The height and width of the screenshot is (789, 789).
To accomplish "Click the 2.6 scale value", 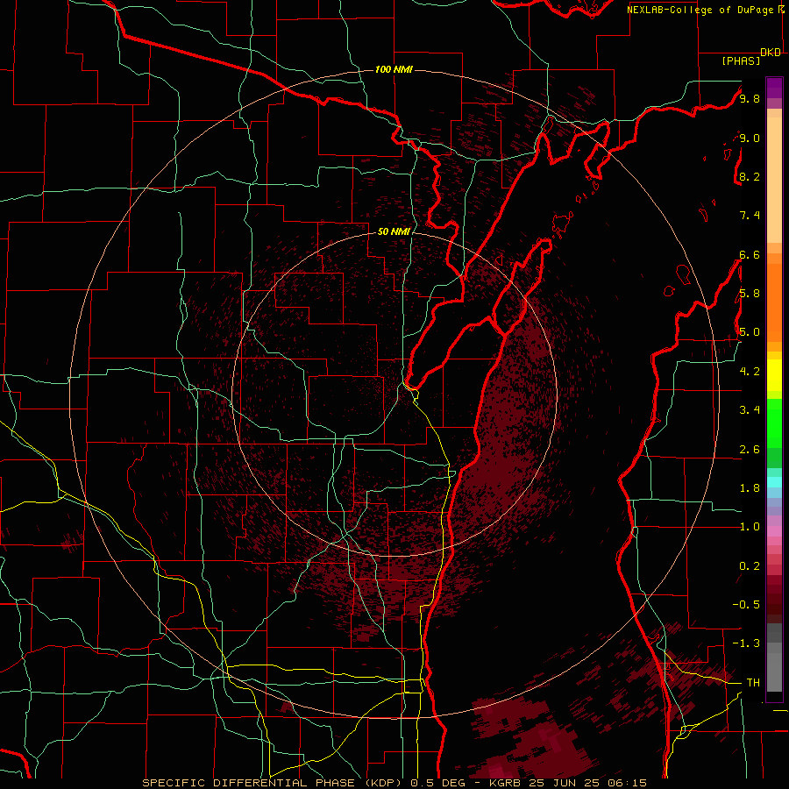I will [750, 450].
